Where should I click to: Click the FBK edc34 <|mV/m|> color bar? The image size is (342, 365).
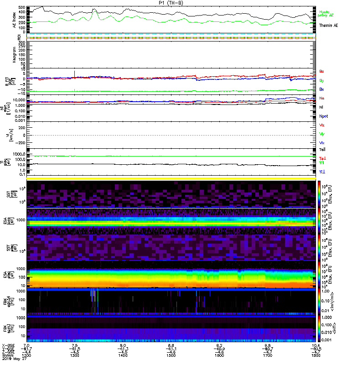[x=319, y=302]
